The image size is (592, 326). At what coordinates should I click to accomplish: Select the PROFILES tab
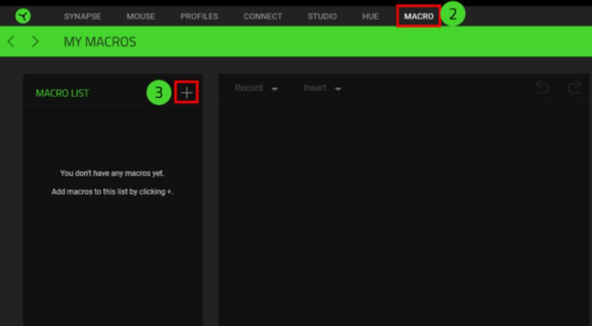click(199, 16)
